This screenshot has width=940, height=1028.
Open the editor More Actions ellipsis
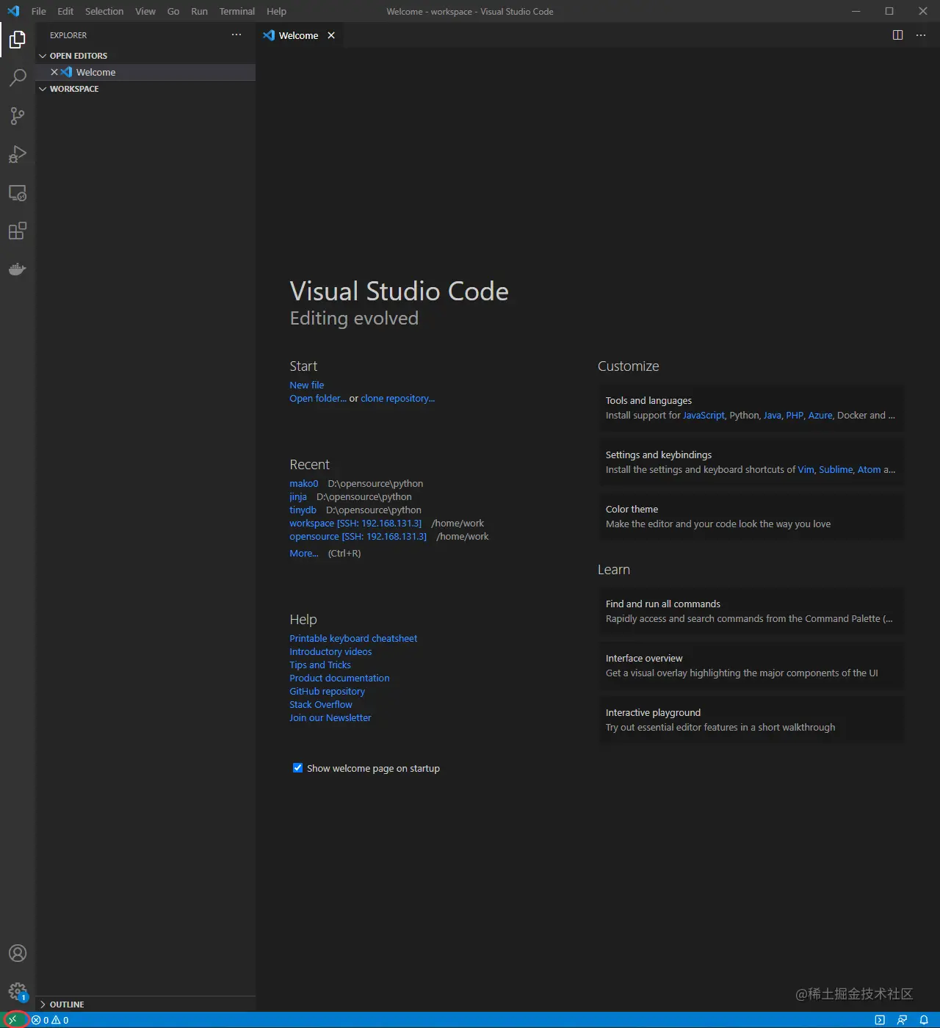[x=921, y=35]
